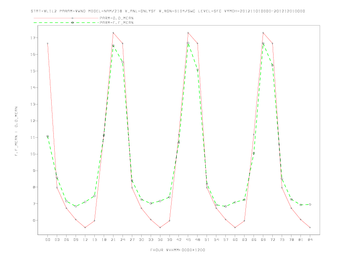338x261 pixels.
Task: Click the x-axis tick label 69
Action: point(263,240)
